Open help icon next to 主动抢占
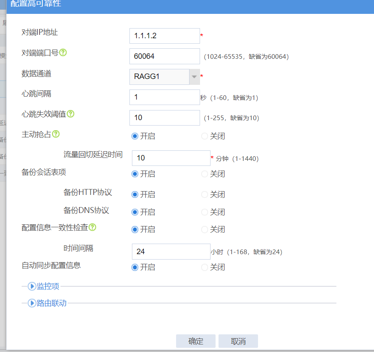Viewport: 374px width, 352px height. tap(56, 134)
